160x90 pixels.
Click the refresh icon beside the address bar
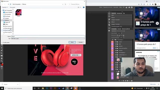tap(65, 4)
